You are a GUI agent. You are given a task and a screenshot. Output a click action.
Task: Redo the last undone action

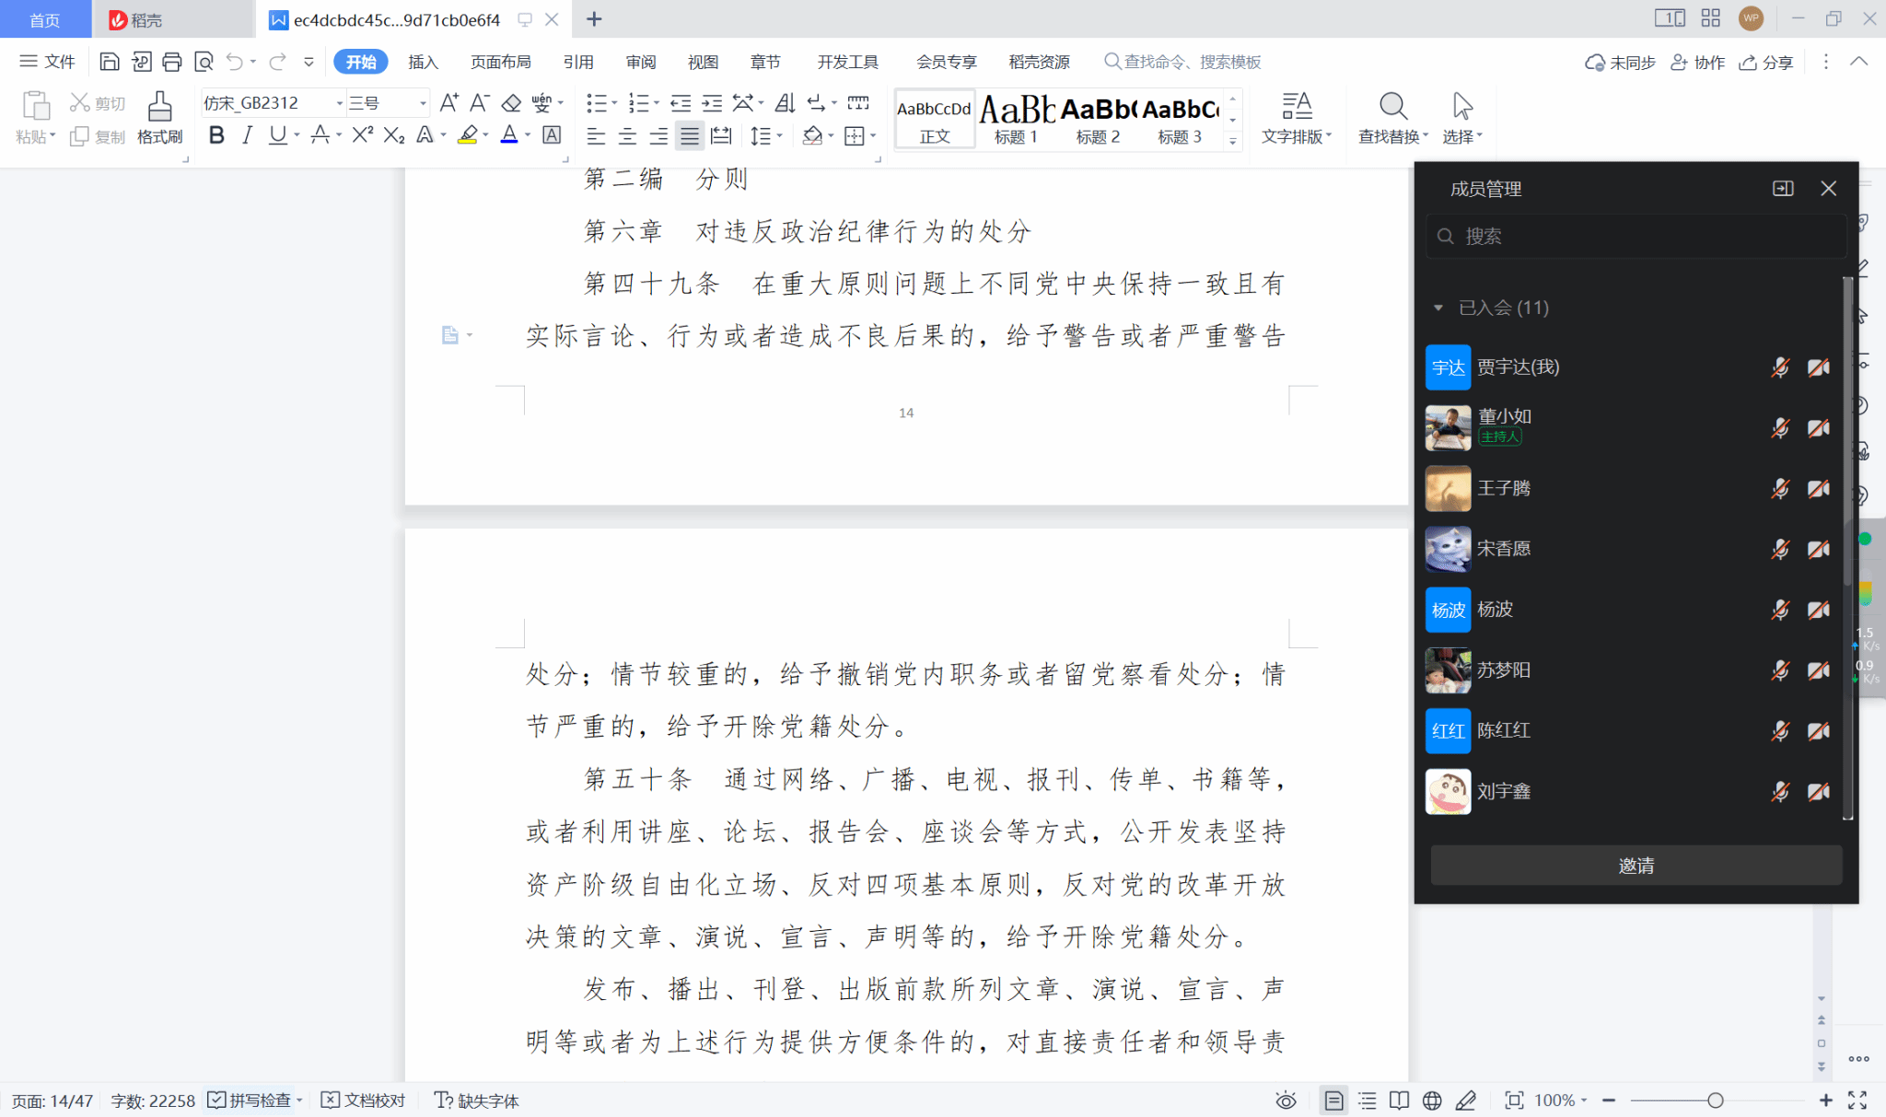(x=277, y=62)
